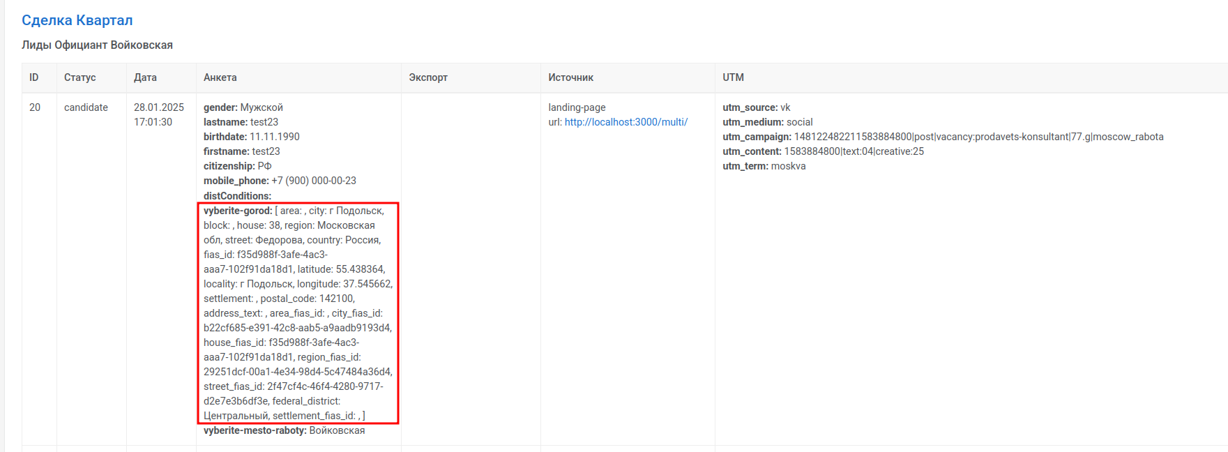The height and width of the screenshot is (452, 1228).
Task: Select the lead ID 20 cell
Action: click(35, 107)
